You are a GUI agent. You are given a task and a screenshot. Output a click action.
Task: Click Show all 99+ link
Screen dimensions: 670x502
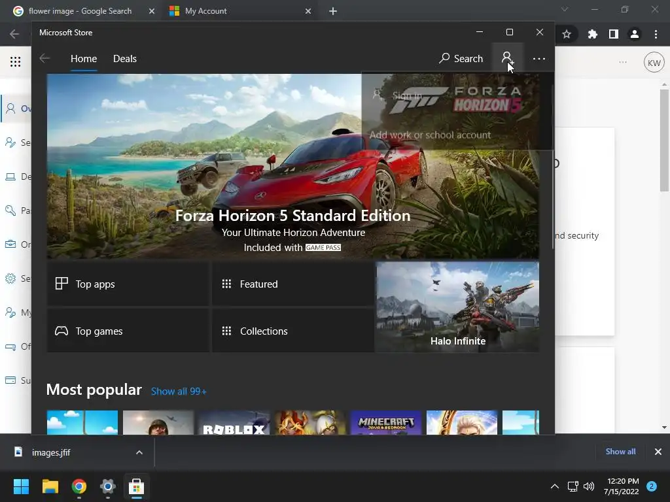coord(179,392)
